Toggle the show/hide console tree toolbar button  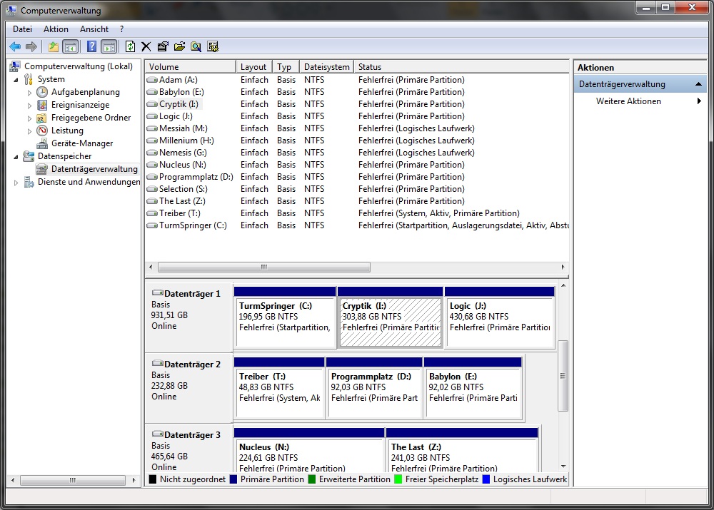click(71, 46)
